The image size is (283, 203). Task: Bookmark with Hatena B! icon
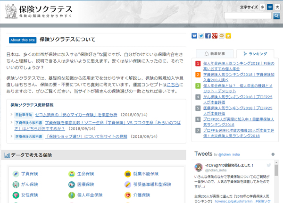coord(194,36)
